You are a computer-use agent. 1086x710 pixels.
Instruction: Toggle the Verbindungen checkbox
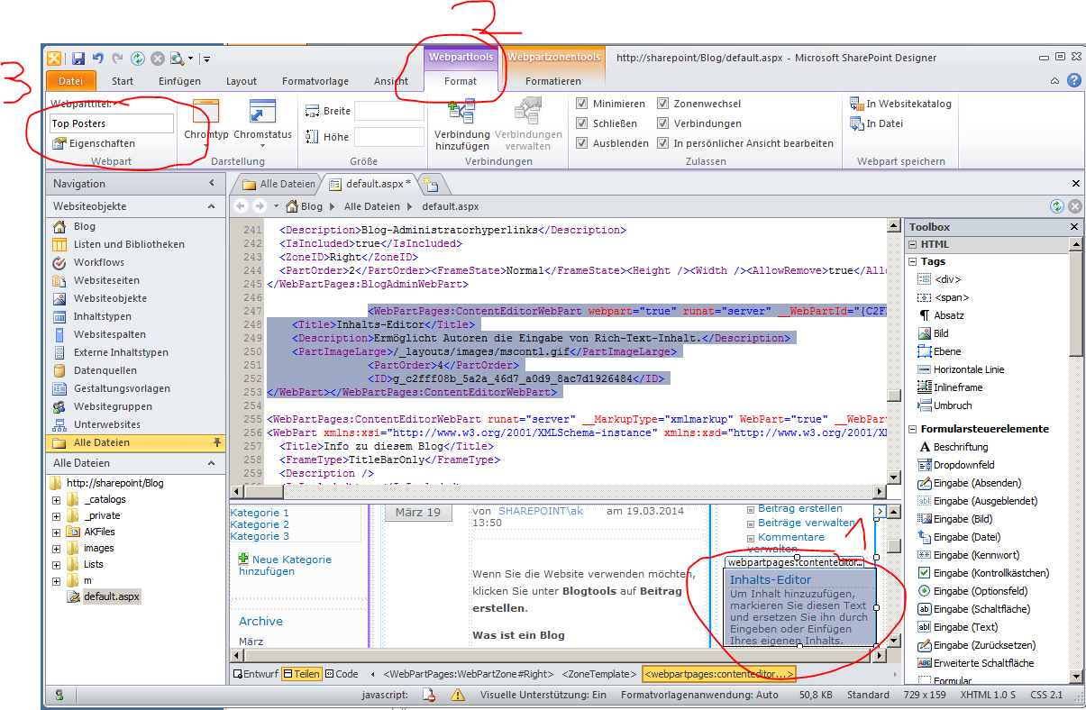pos(662,123)
